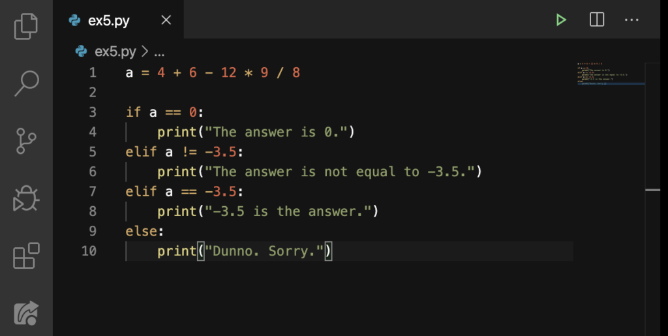This screenshot has width=668, height=336.
Task: Click the minimap code preview
Action: click(611, 74)
